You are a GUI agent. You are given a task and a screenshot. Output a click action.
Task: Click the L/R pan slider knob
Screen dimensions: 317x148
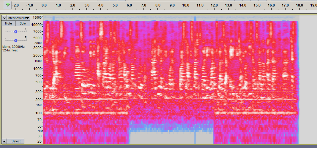pyautogui.click(x=16, y=40)
